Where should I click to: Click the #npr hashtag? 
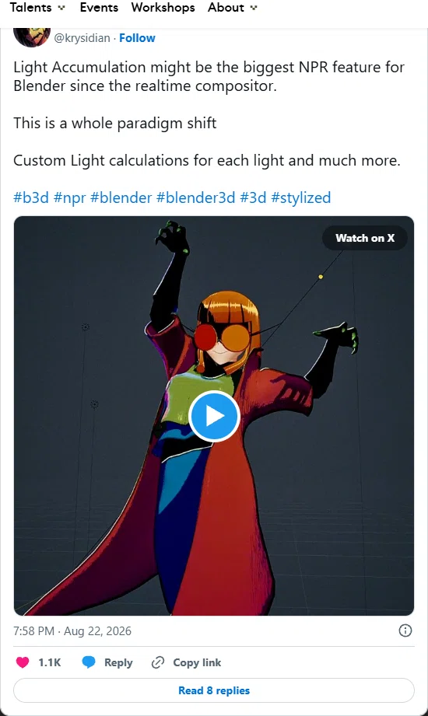coord(69,197)
